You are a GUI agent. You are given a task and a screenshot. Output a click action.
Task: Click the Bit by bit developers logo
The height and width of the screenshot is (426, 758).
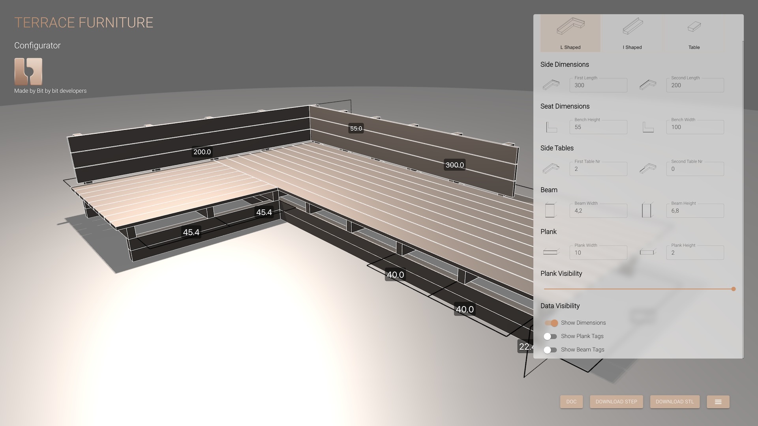tap(28, 71)
